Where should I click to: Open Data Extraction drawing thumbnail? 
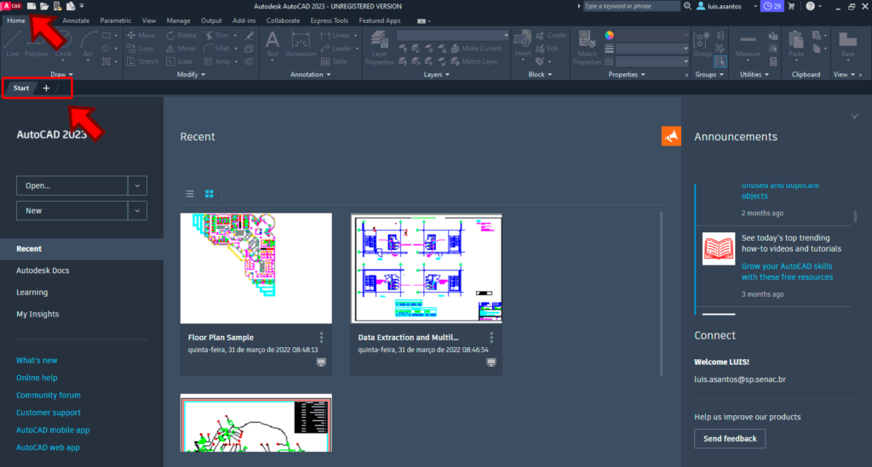[x=426, y=268]
